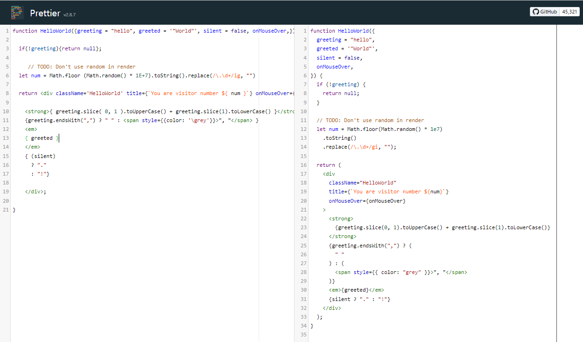This screenshot has width=583, height=342.
Task: Click output line 'if (!greeting) {'
Action: point(341,84)
